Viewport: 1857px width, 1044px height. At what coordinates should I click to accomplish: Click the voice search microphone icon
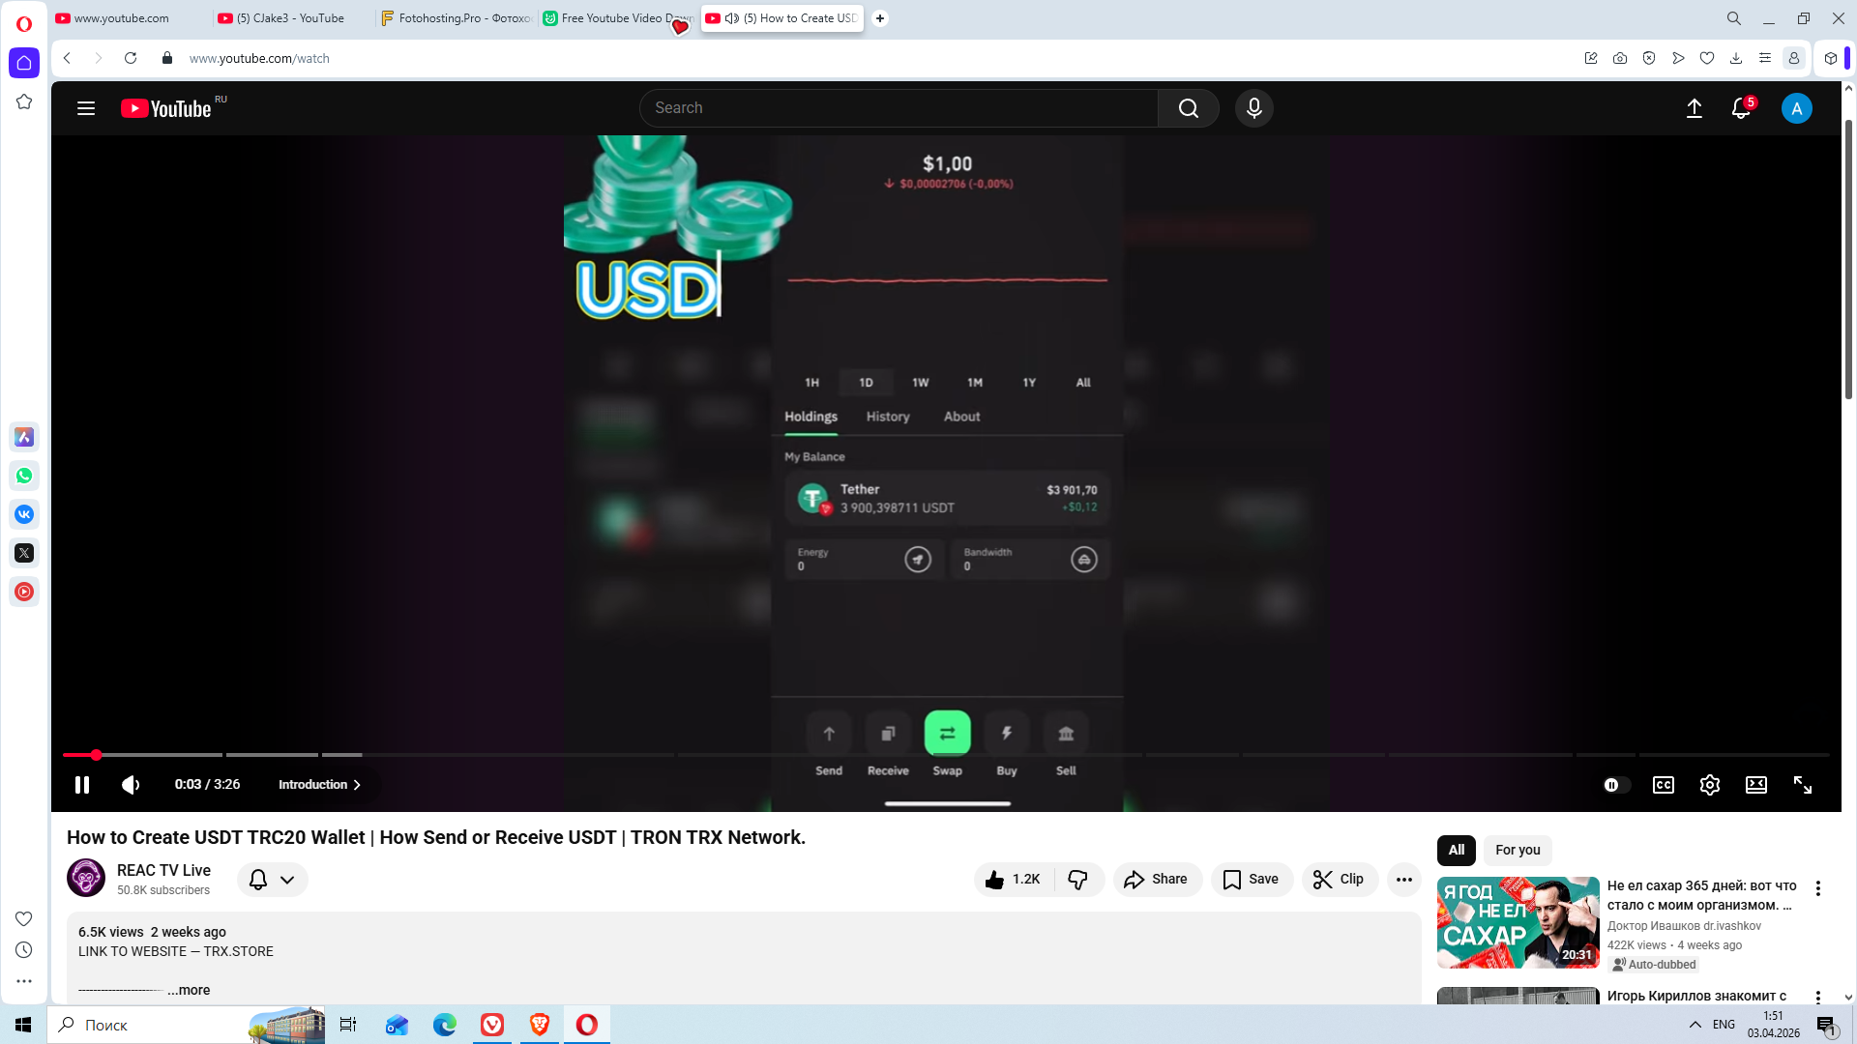pos(1253,108)
